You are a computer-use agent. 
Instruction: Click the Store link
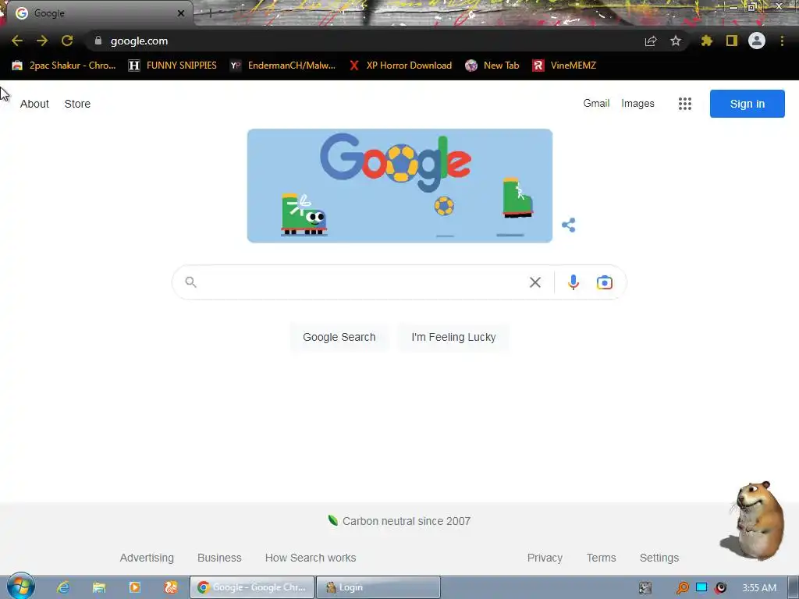point(77,104)
